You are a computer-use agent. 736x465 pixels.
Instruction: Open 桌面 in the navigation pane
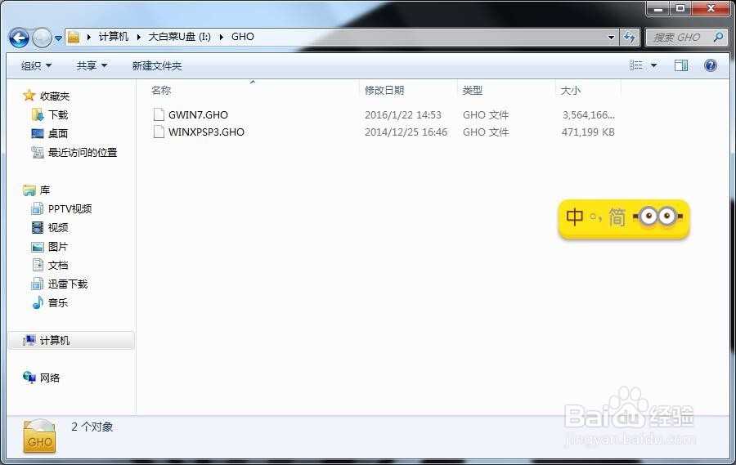coord(58,134)
